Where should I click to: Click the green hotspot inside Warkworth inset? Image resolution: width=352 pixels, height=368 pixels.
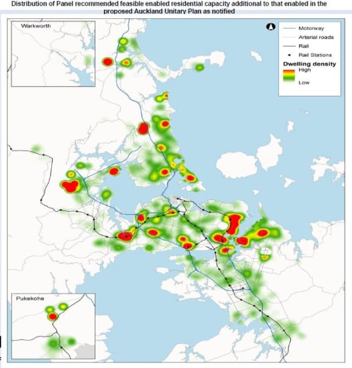pyautogui.click(x=88, y=60)
